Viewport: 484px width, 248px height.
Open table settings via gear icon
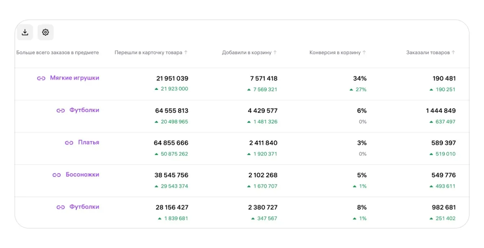[45, 32]
